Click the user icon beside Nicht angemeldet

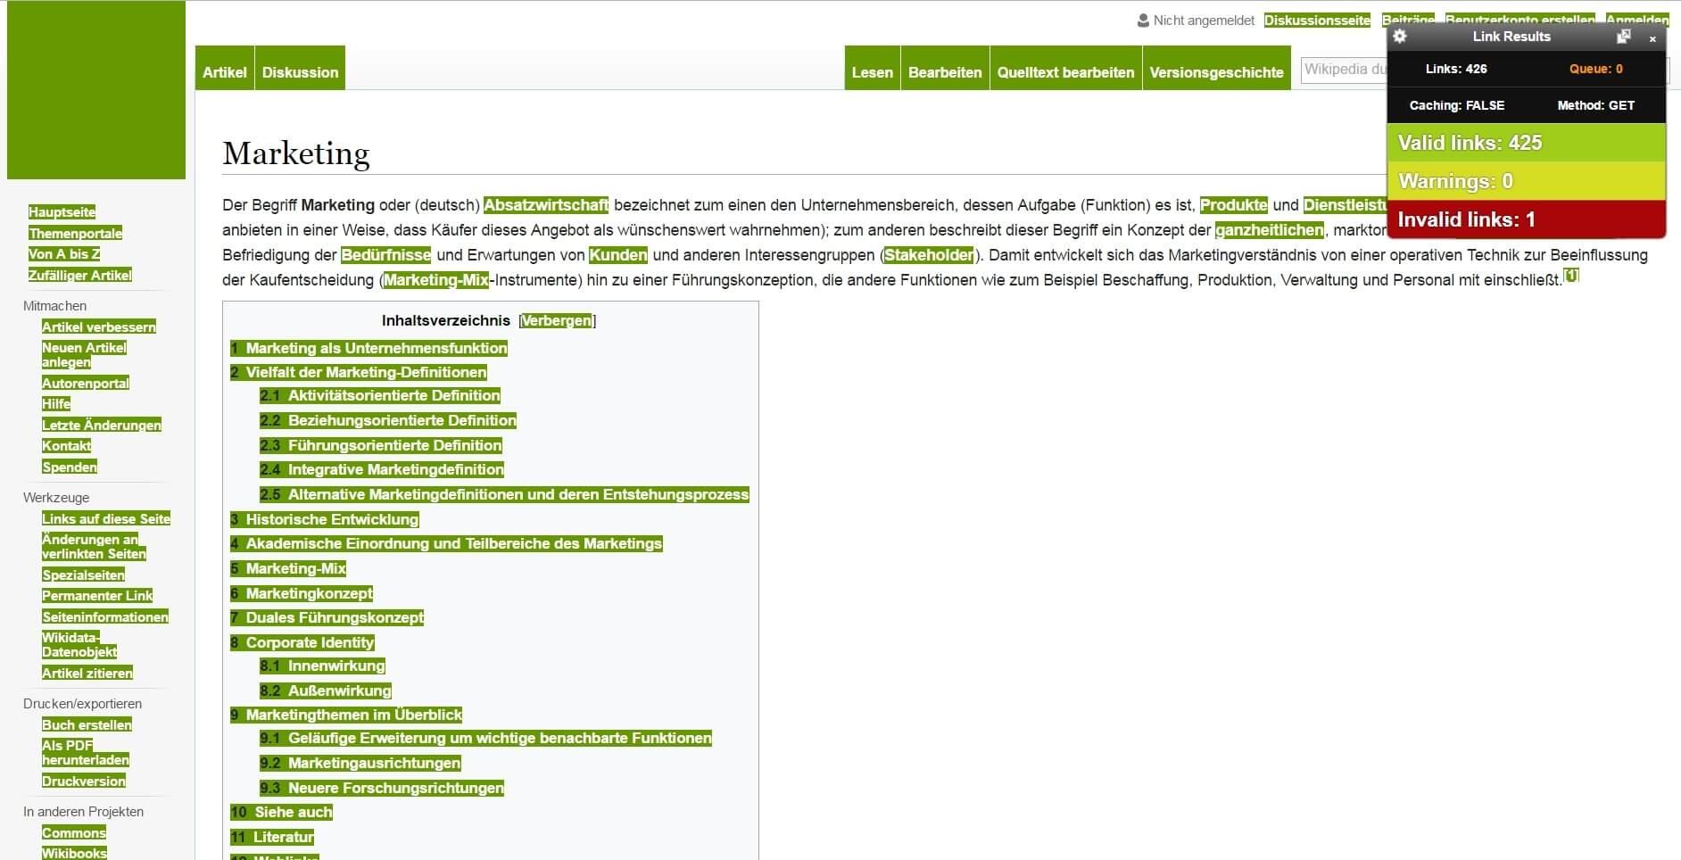click(1143, 21)
